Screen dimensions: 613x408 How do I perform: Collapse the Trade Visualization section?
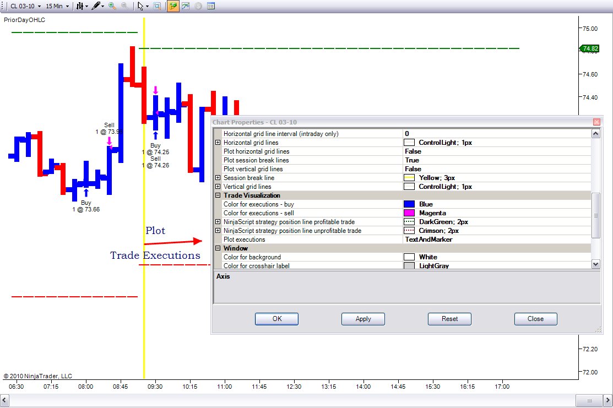[x=218, y=195]
